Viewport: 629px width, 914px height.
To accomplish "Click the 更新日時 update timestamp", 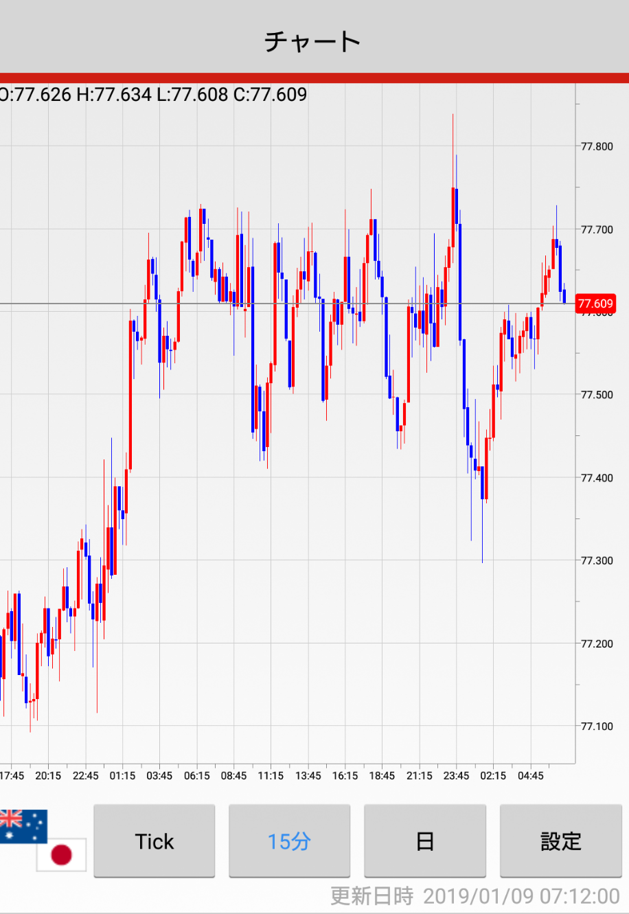I will coord(475,896).
